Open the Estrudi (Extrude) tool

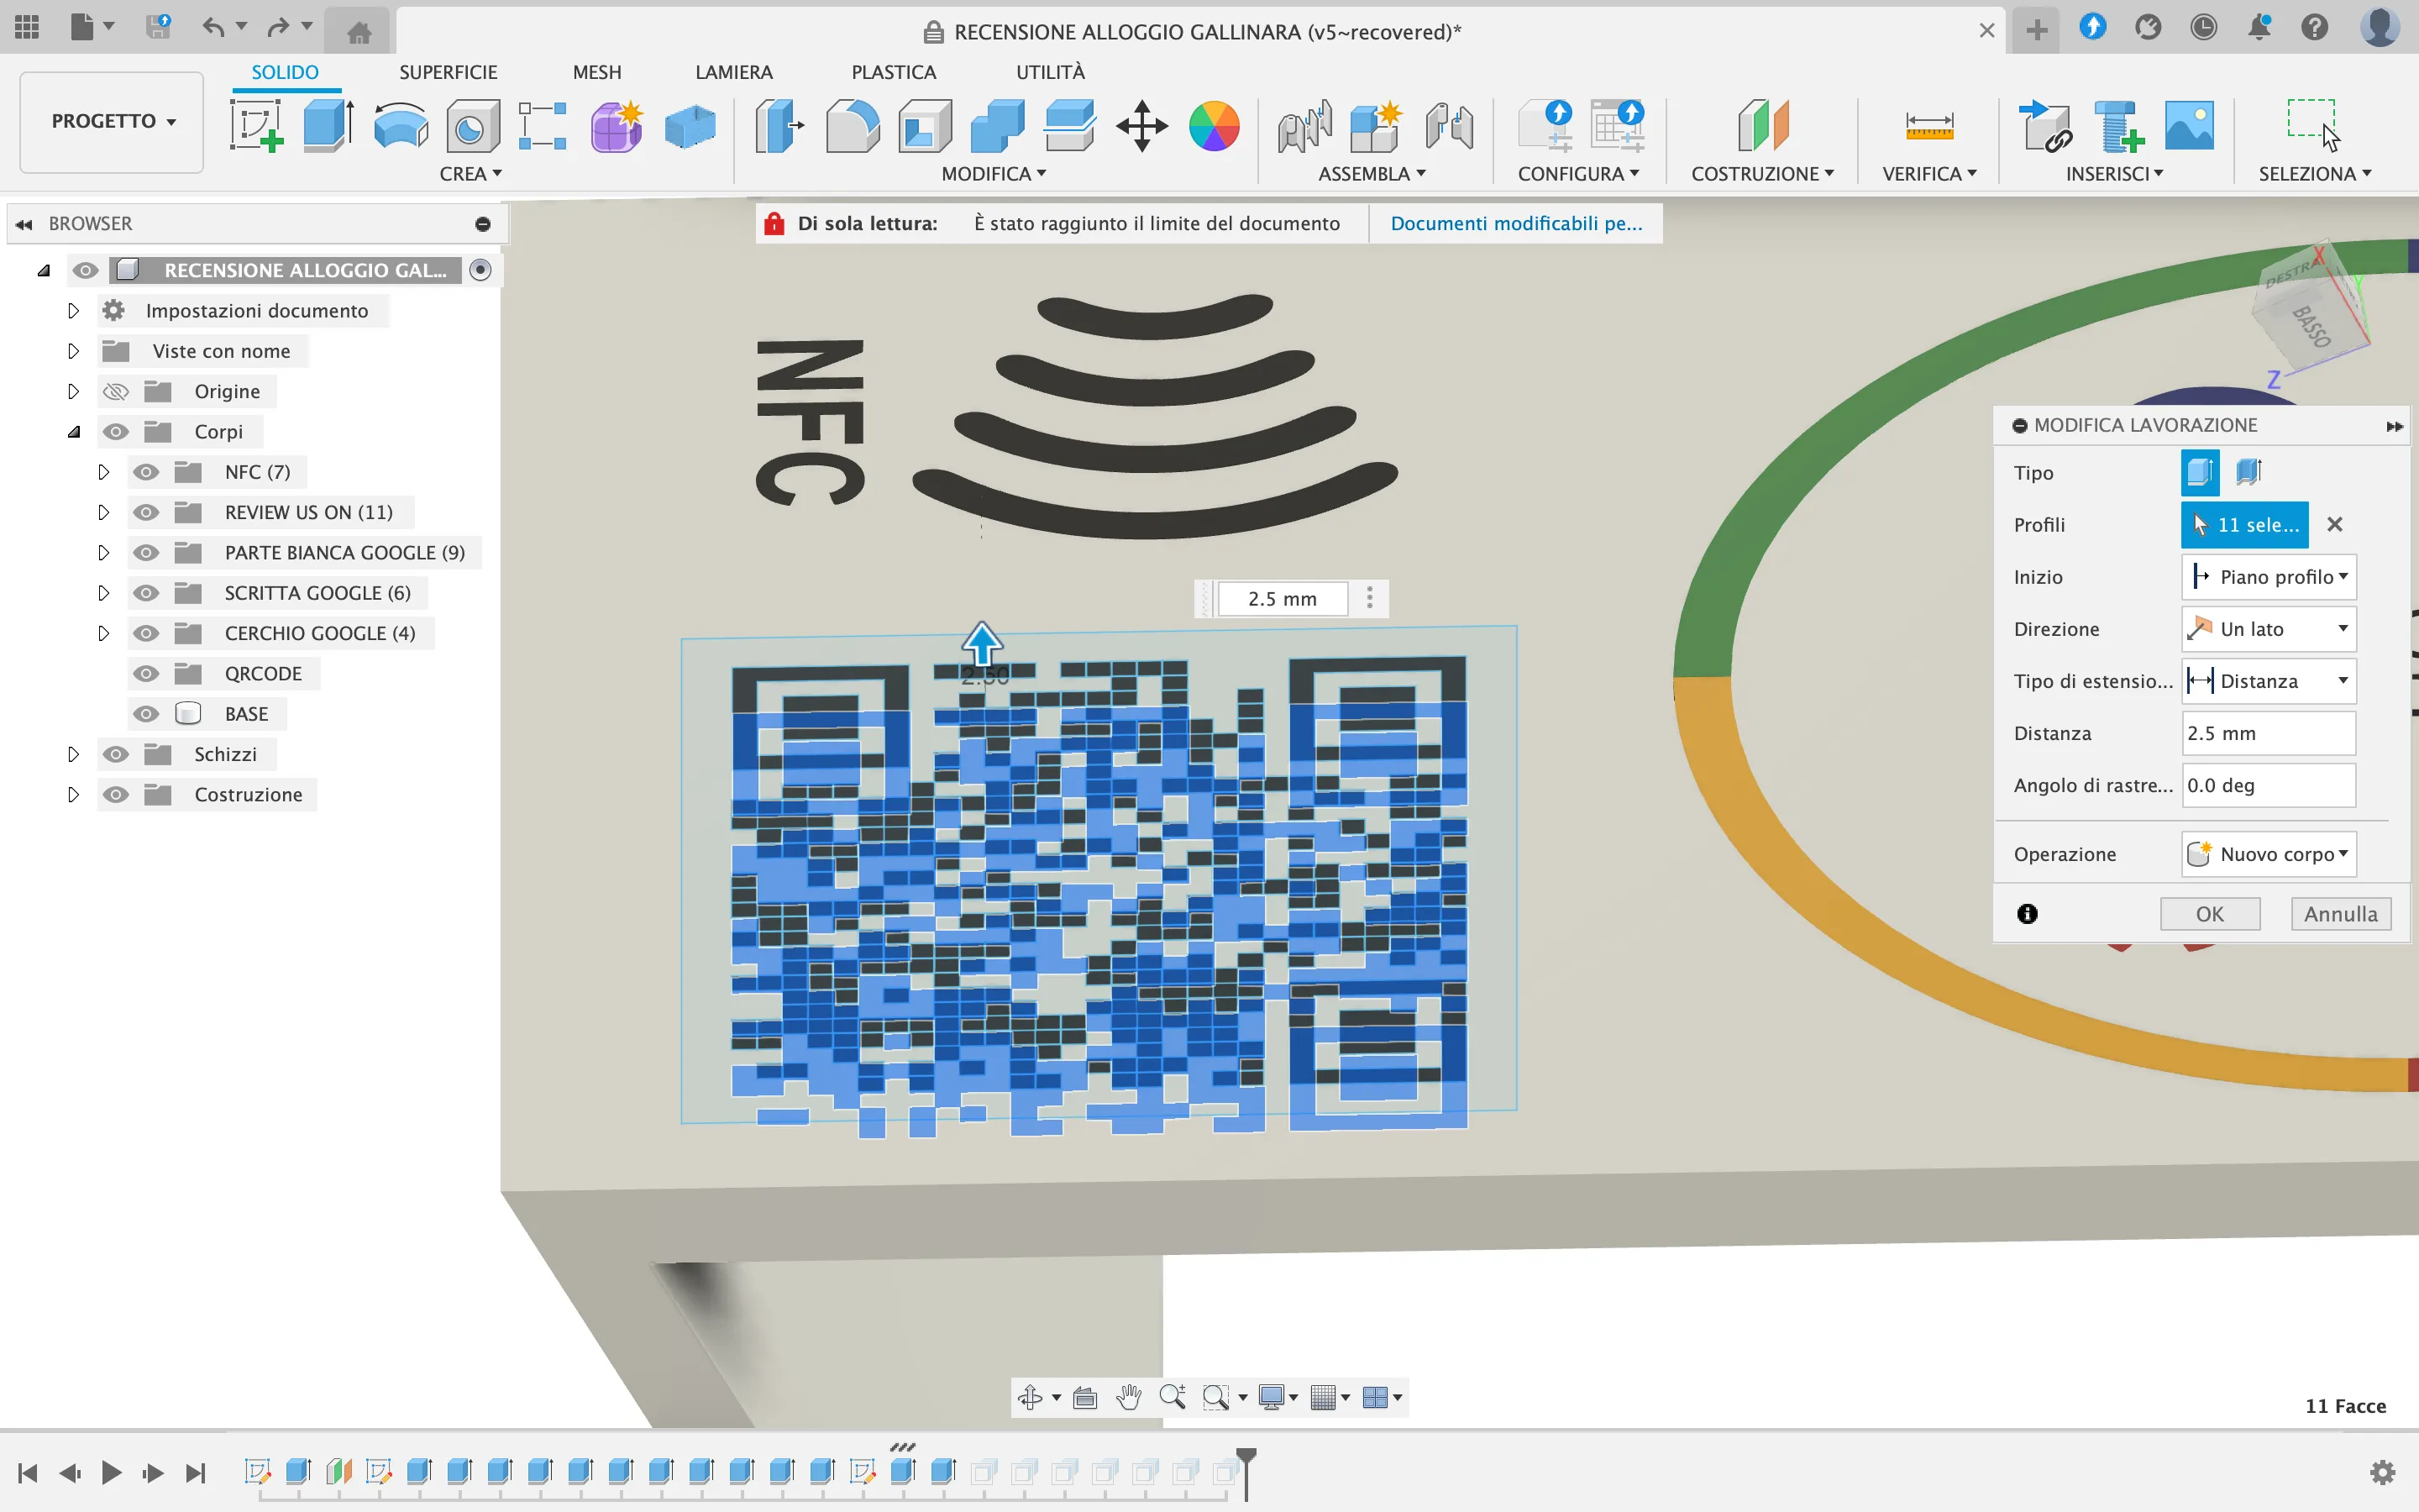click(327, 125)
